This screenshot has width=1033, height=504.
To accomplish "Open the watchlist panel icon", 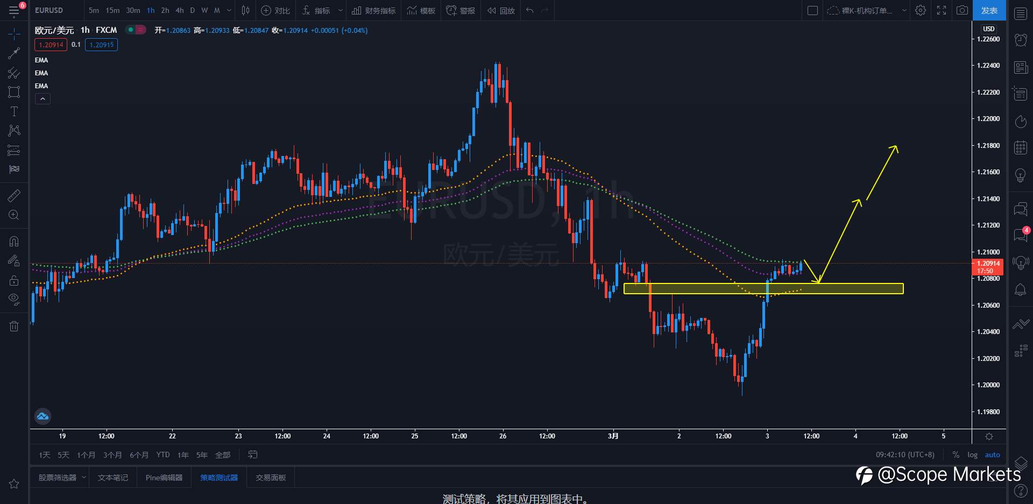I will click(x=1021, y=14).
